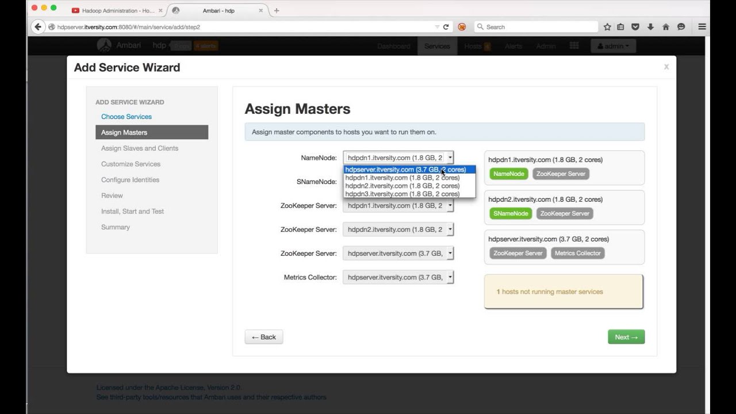Image resolution: width=736 pixels, height=414 pixels.
Task: Open the downloads arrow icon
Action: tap(650, 26)
